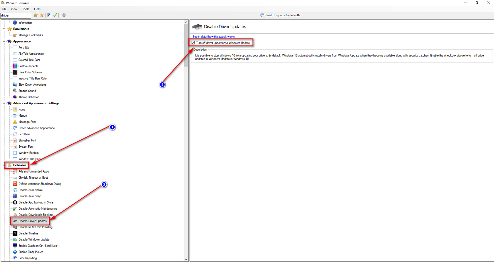Image resolution: width=494 pixels, height=262 pixels.
Task: Open the Help menu
Action: (x=37, y=9)
